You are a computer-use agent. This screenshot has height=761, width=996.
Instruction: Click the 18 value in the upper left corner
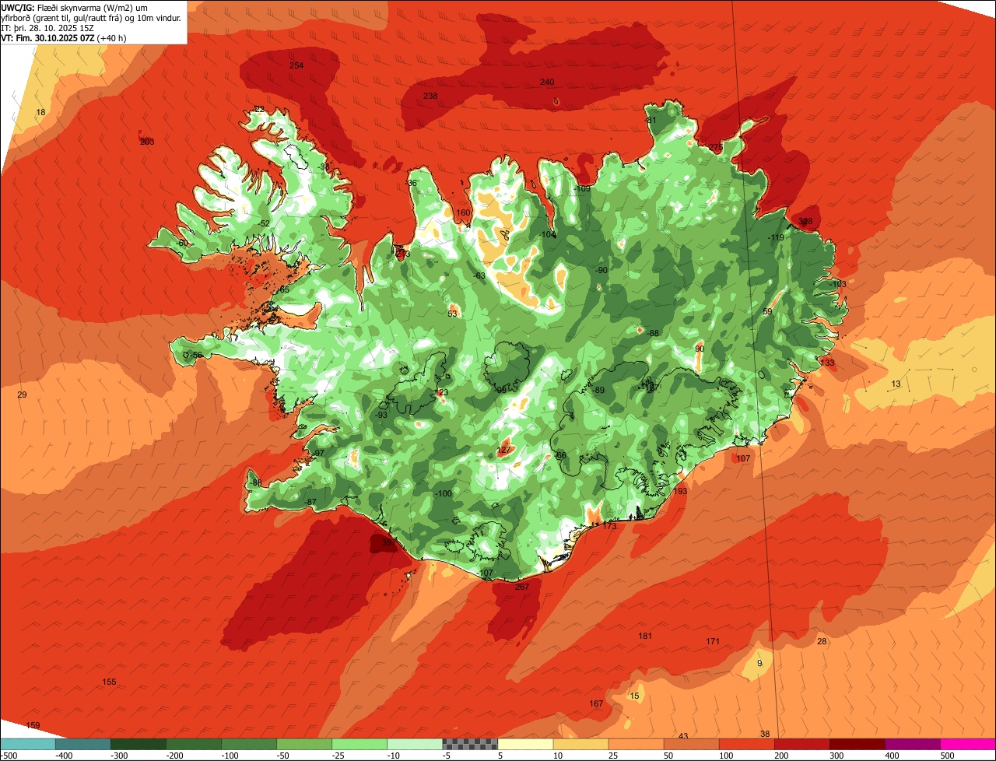coord(41,113)
